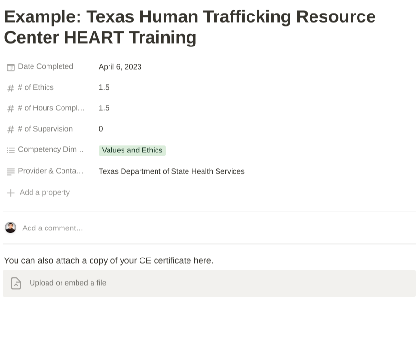
Task: Click the calendar icon beside Date Completed
Action: [11, 67]
